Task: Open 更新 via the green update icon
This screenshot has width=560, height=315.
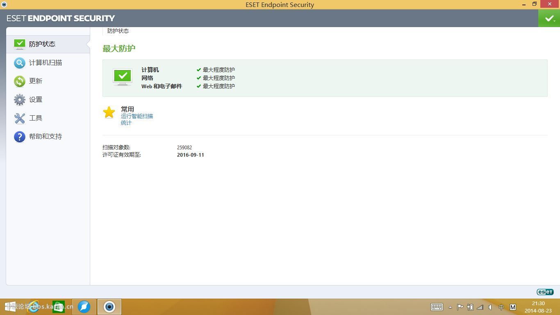Action: 19,81
